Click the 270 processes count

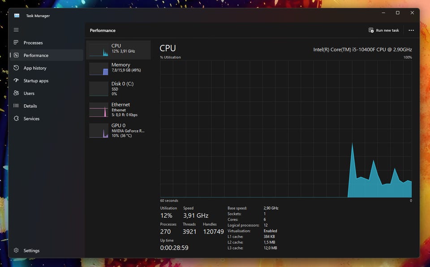coord(165,232)
